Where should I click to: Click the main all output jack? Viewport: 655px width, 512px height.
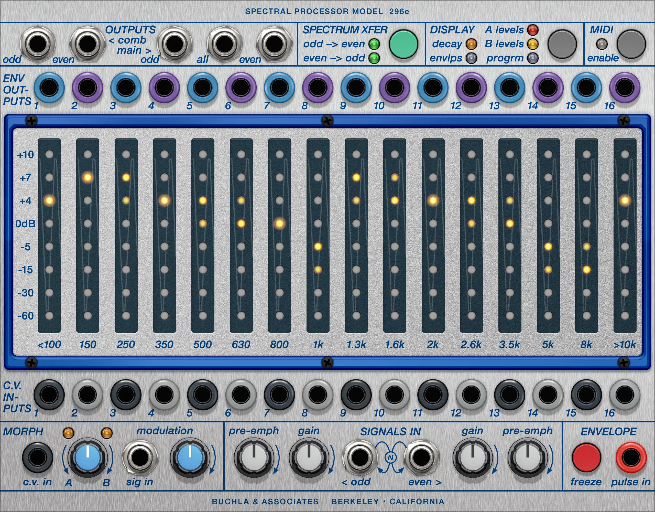(224, 44)
